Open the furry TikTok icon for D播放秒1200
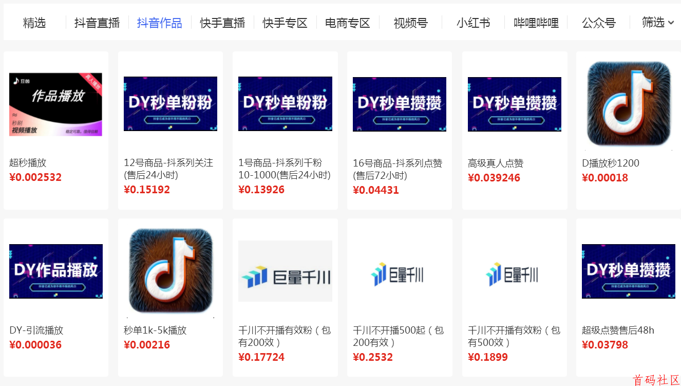Viewport: 681px width, 386px height. (629, 104)
